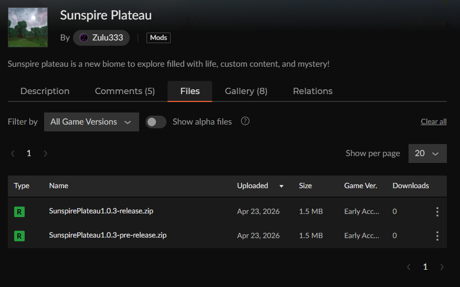Click the alpha files help question icon
The height and width of the screenshot is (287, 460).
pyautogui.click(x=245, y=121)
